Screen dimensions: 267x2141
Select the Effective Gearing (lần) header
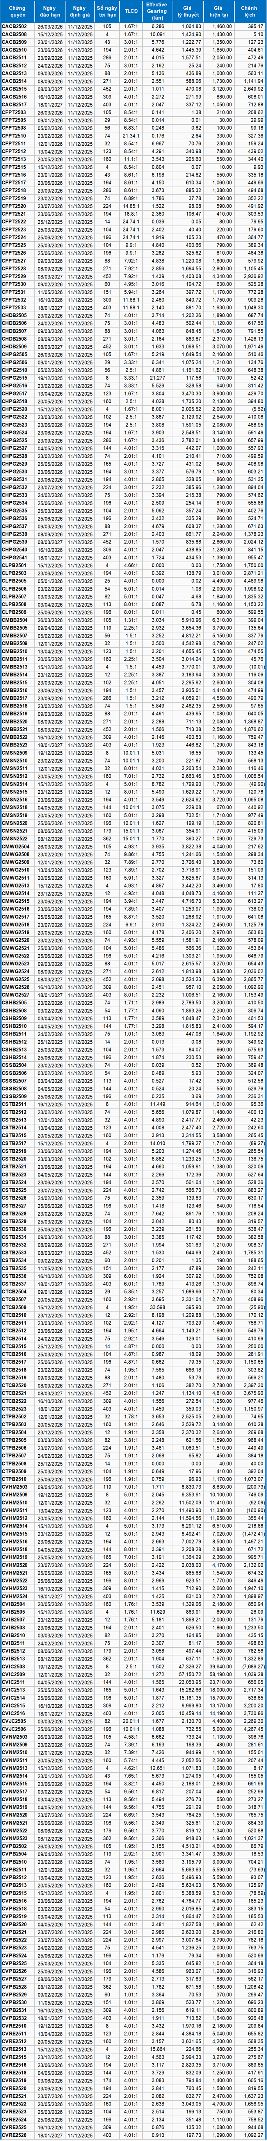click(x=157, y=12)
